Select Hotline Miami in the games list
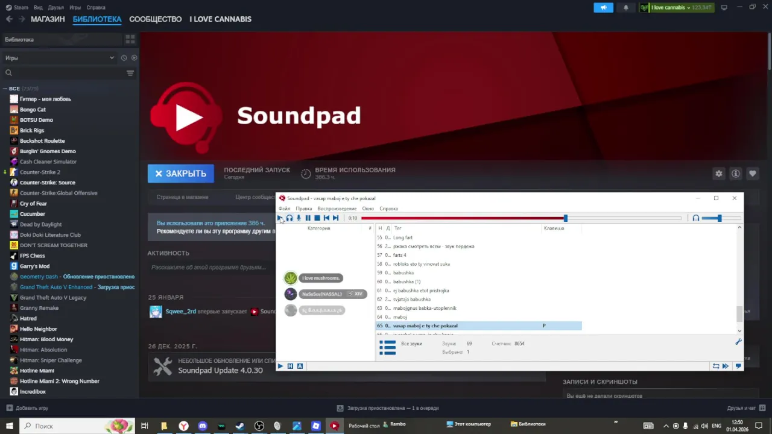772x434 pixels. click(x=37, y=371)
